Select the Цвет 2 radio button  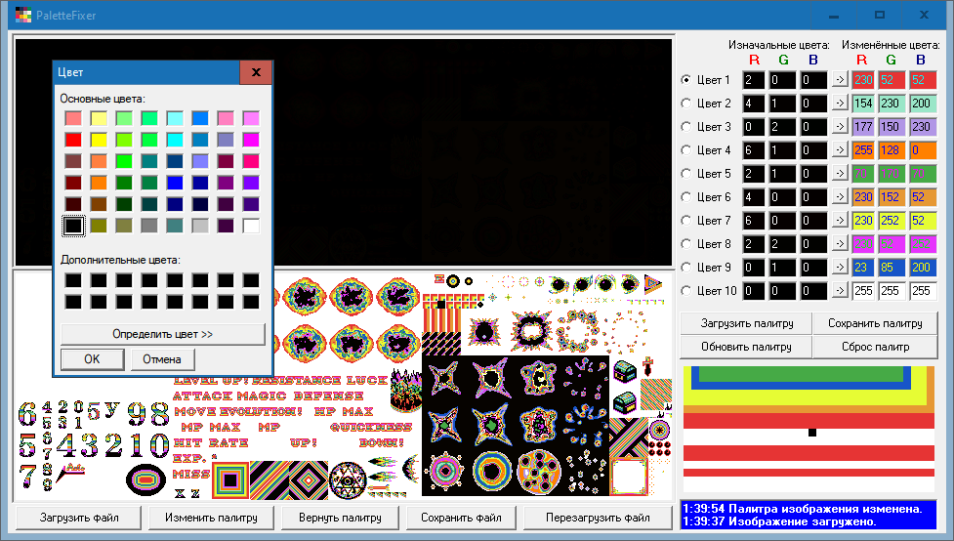coord(686,104)
